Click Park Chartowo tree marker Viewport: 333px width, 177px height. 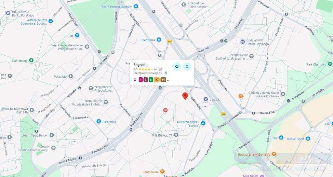point(330,64)
